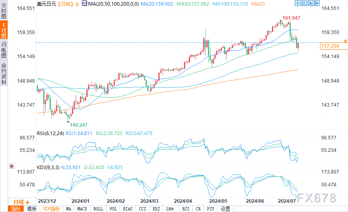Image resolution: width=348 pixels, height=212 pixels.
Task: Click the RSI(6,12,24) panel label
Action: click(50, 133)
